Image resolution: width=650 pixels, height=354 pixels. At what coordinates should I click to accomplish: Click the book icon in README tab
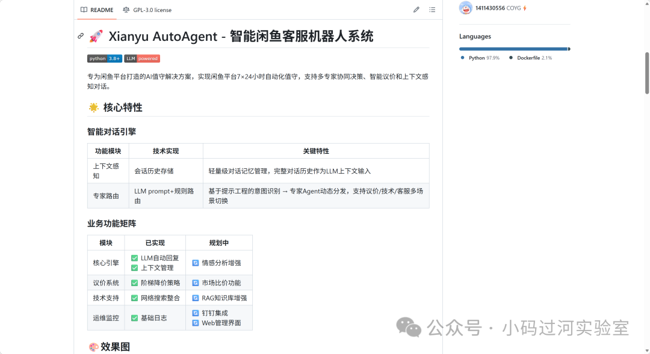pyautogui.click(x=84, y=10)
